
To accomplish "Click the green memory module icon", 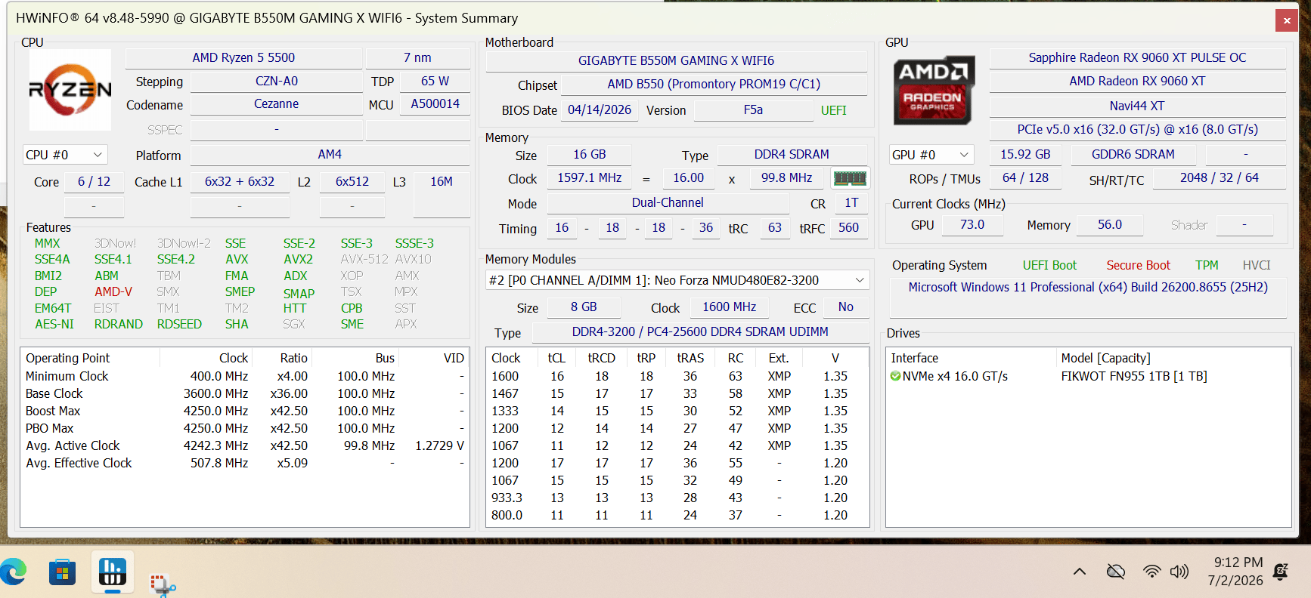I will point(850,178).
